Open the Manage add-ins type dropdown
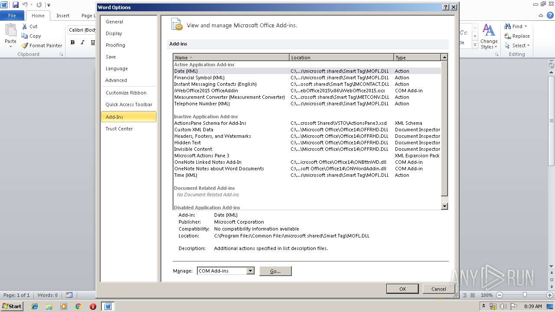The width and height of the screenshot is (555, 312). tap(250, 271)
